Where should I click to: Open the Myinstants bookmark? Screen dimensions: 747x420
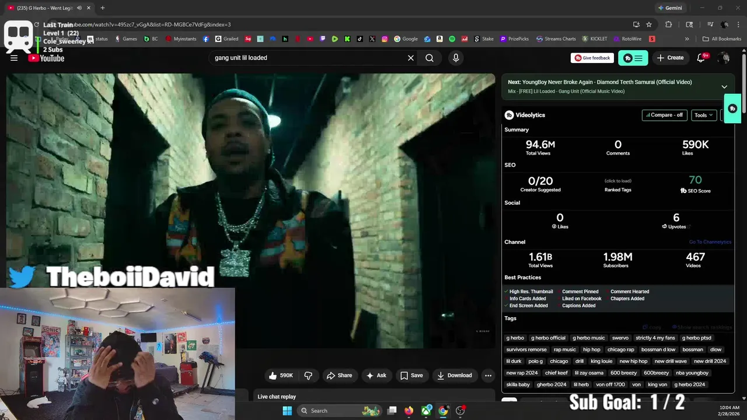click(x=181, y=39)
